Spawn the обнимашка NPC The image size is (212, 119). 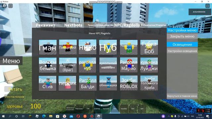(108, 83)
